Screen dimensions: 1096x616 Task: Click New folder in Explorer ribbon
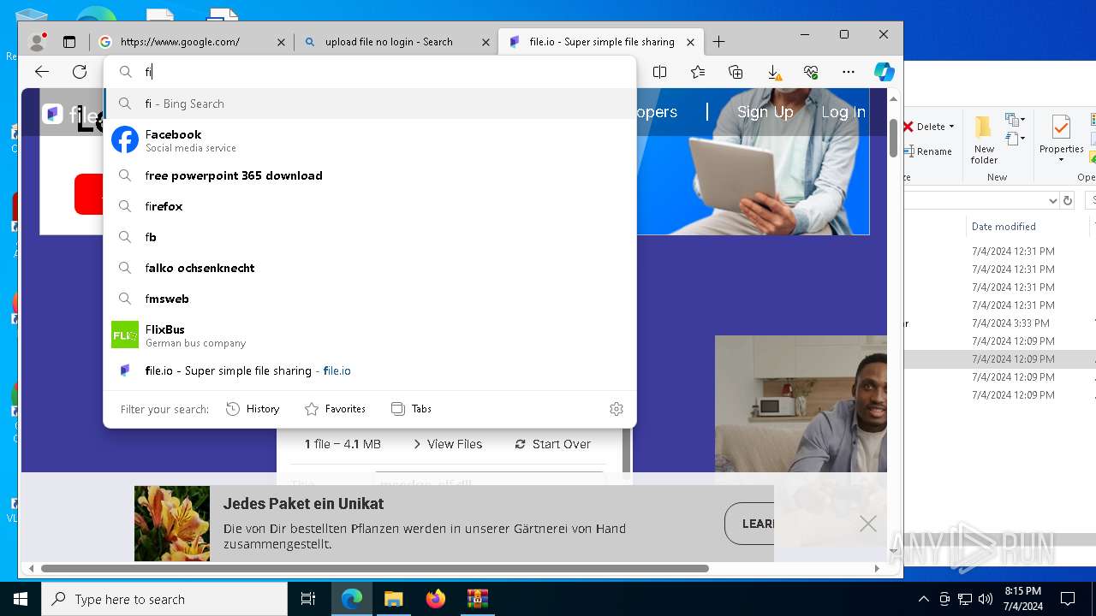(x=984, y=139)
